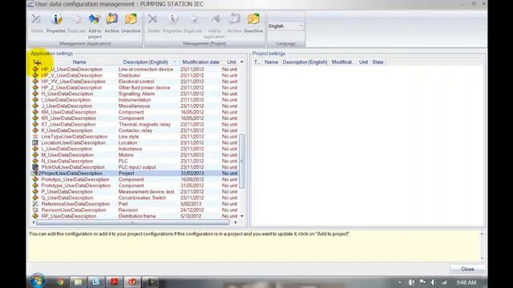This screenshot has height=288, width=513.
Task: Select H_UserDataDescription row
Action: pos(135,94)
